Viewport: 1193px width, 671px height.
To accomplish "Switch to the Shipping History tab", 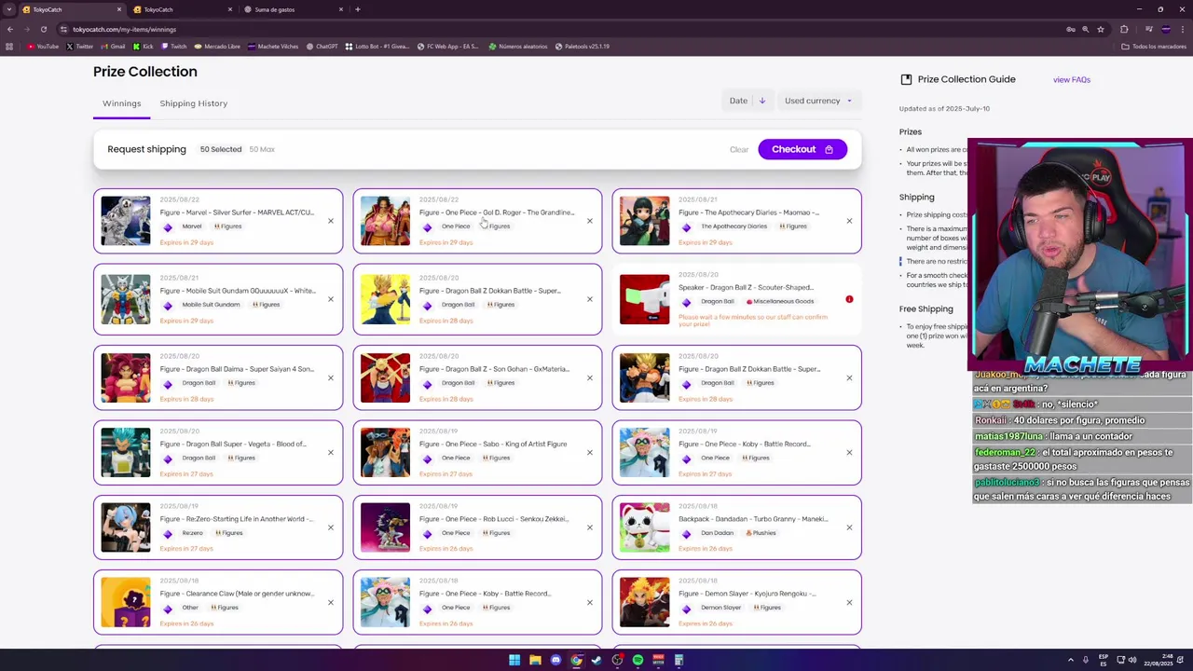I will [193, 103].
